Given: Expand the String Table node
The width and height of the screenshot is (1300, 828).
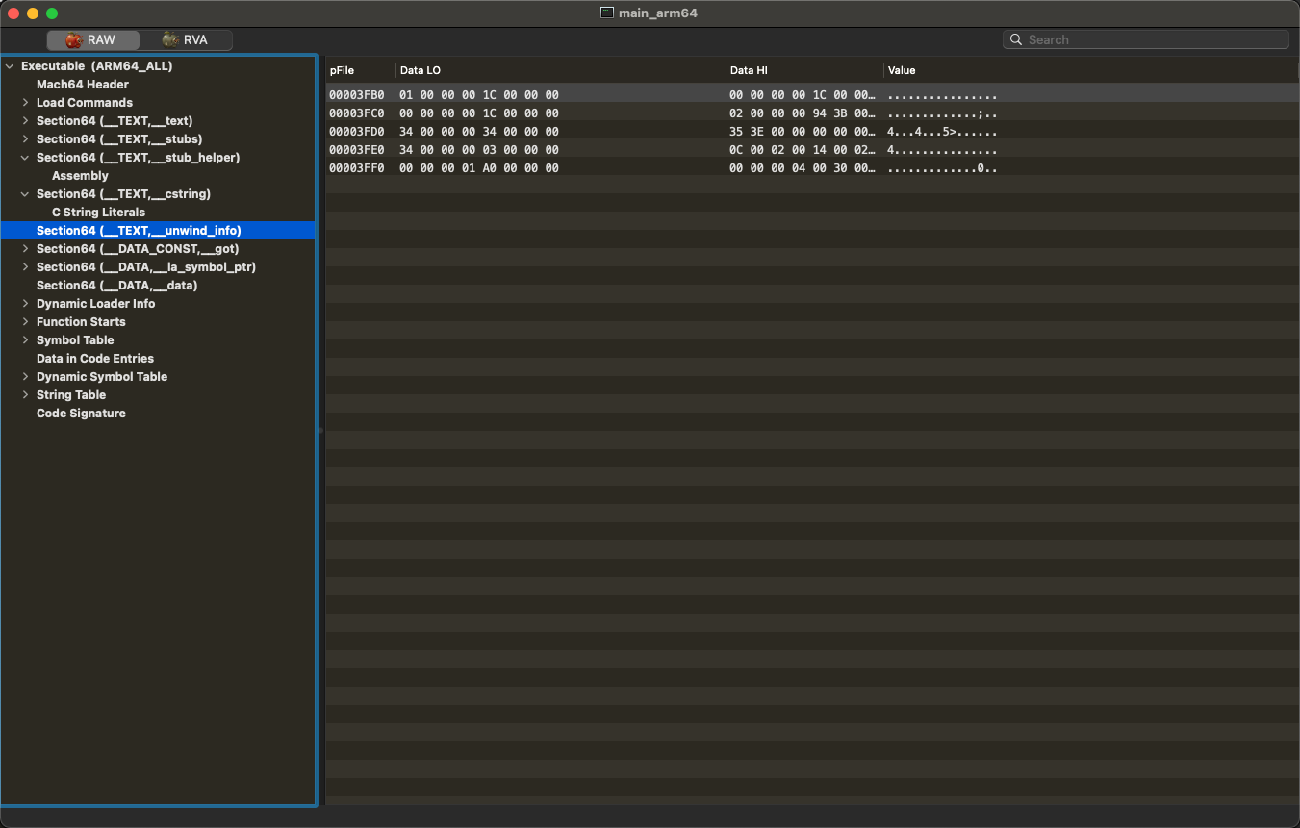Looking at the screenshot, I should click(25, 395).
